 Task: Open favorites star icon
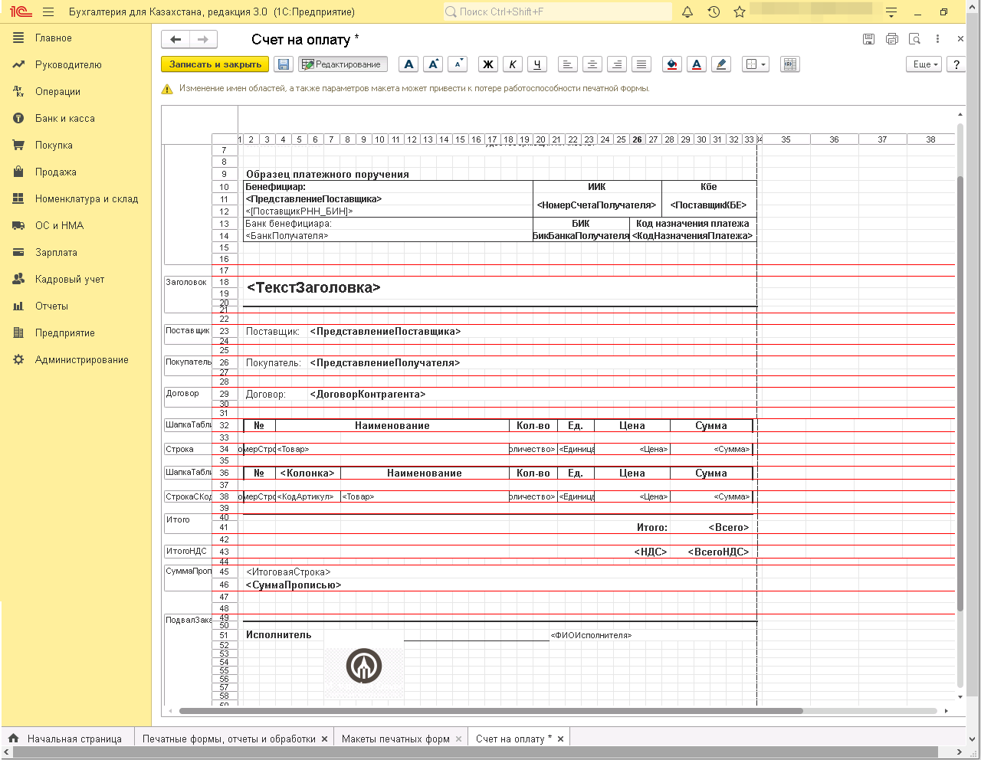pyautogui.click(x=740, y=11)
